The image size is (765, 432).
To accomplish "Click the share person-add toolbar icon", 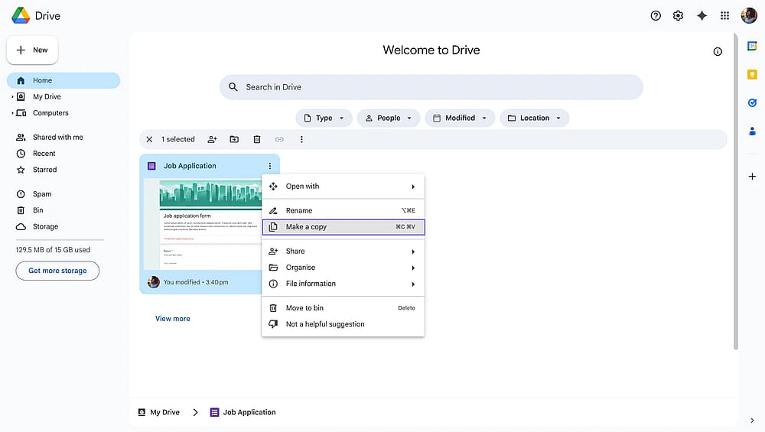I will tap(212, 139).
